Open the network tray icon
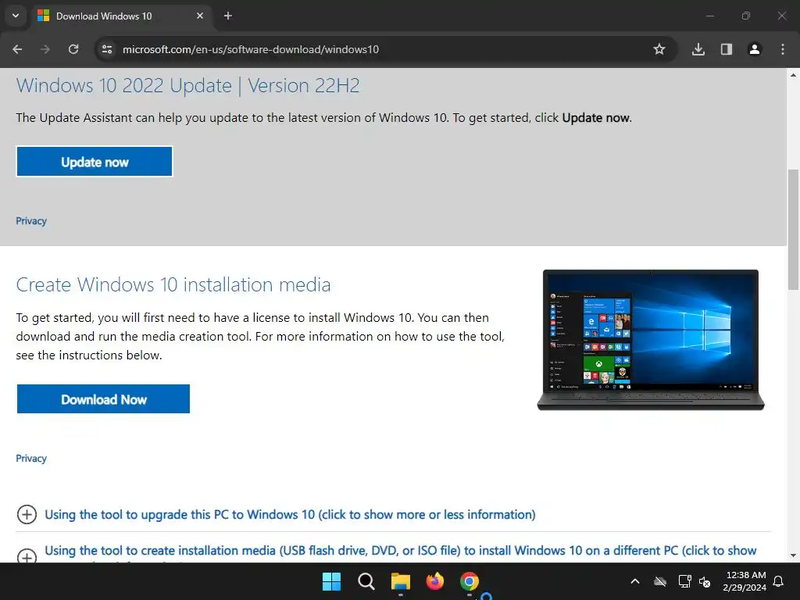 [684, 581]
